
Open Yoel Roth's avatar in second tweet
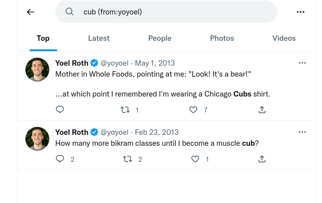(x=37, y=139)
